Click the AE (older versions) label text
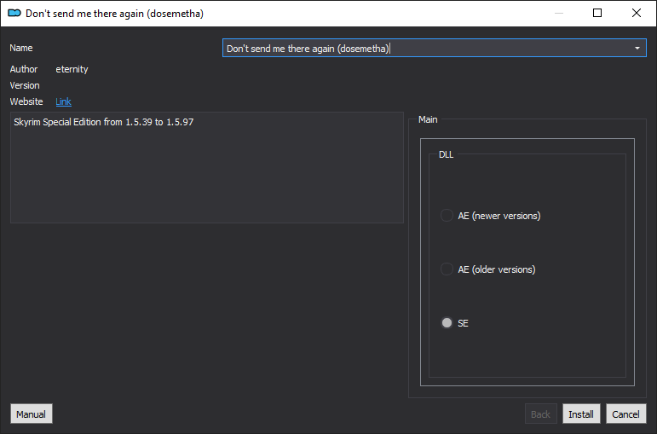 click(x=497, y=269)
